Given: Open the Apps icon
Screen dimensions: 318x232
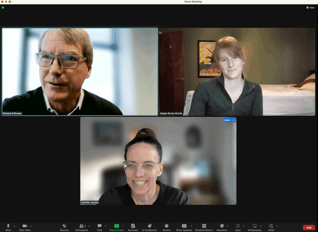Looking at the screenshot, I should click(x=238, y=226).
